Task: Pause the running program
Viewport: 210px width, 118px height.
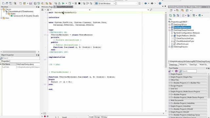Action: (76, 3)
